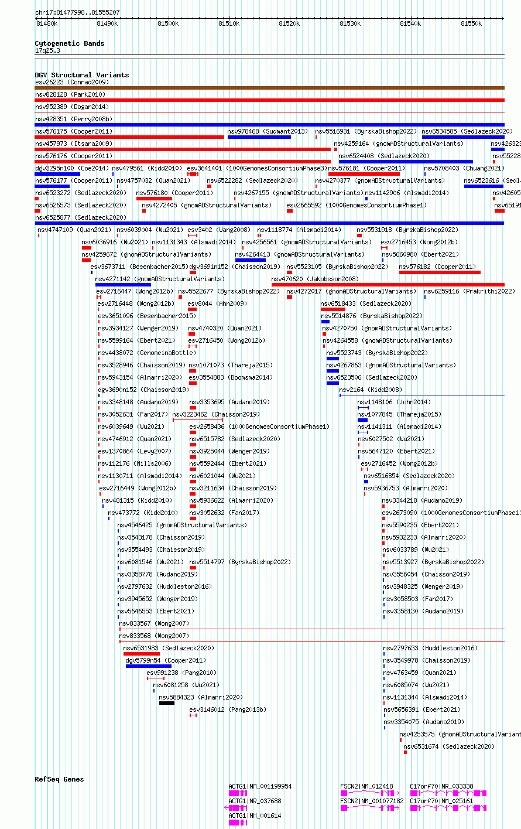The height and width of the screenshot is (829, 521).
Task: Open nsv6522282 (Sedlazeck2020) variant
Action: [x=252, y=180]
